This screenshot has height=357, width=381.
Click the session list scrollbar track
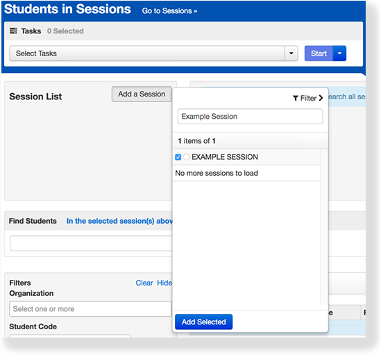(x=324, y=227)
